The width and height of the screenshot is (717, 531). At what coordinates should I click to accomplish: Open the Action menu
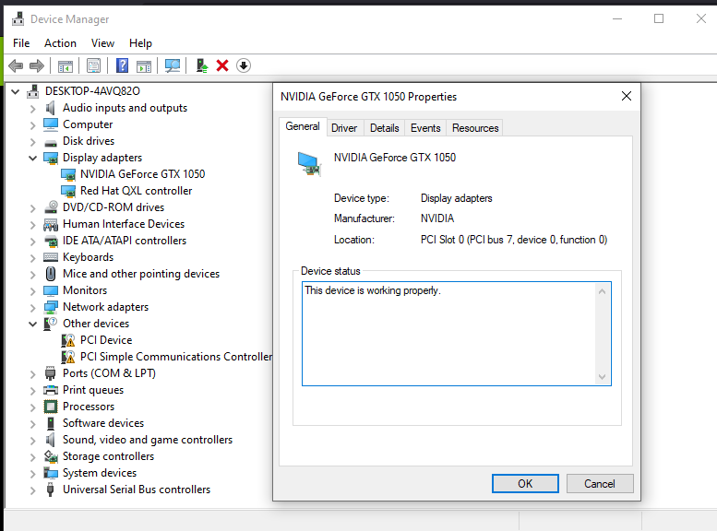point(60,43)
